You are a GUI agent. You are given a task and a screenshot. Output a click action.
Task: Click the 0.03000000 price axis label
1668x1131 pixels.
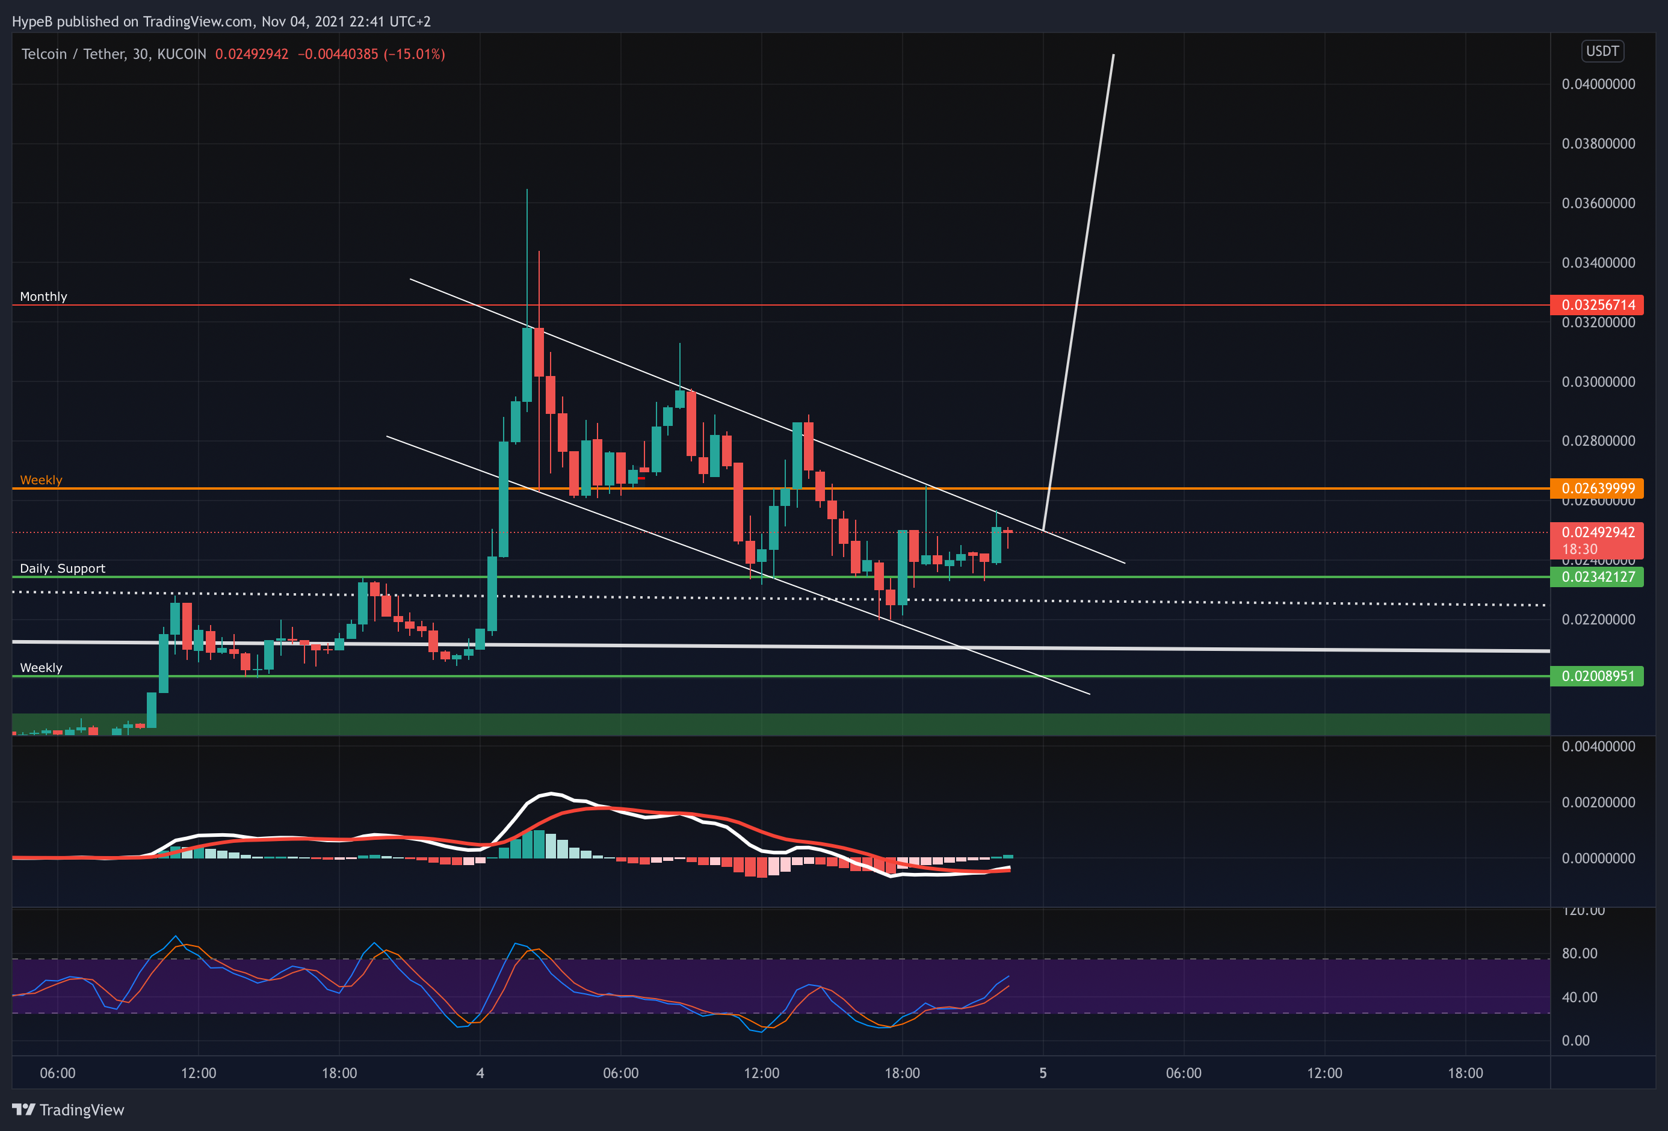point(1598,382)
